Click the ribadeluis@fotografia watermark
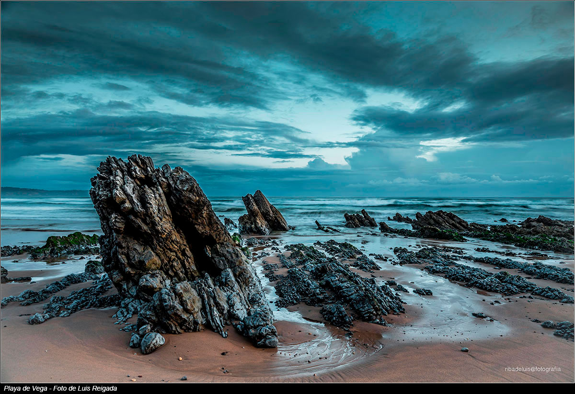The image size is (575, 394). (x=532, y=369)
